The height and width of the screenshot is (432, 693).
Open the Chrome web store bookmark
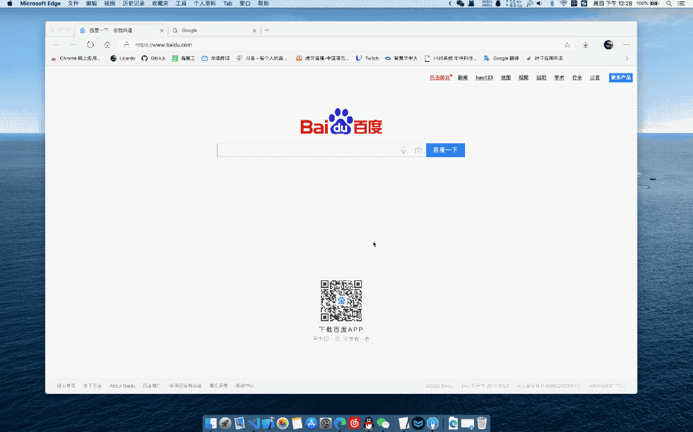tap(76, 58)
